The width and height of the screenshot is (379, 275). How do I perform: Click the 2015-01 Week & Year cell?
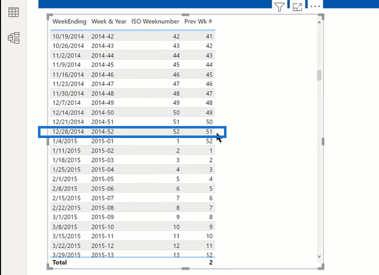click(x=102, y=141)
